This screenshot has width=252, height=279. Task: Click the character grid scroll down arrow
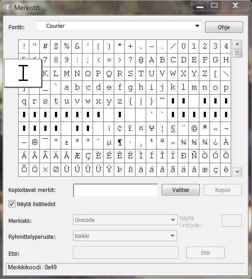tap(237, 172)
